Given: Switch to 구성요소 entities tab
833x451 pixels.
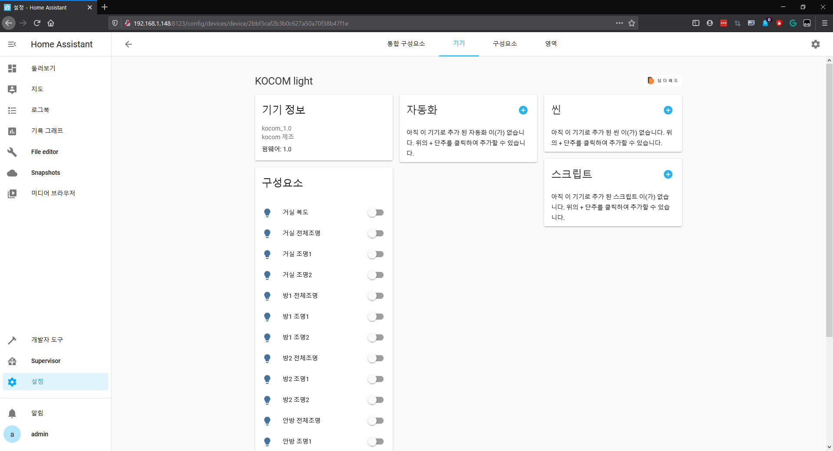Looking at the screenshot, I should point(505,44).
